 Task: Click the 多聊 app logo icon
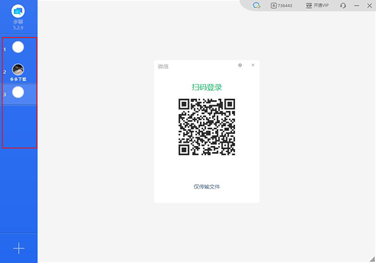[x=18, y=11]
